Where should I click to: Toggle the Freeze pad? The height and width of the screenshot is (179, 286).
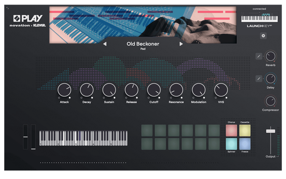click(245, 144)
